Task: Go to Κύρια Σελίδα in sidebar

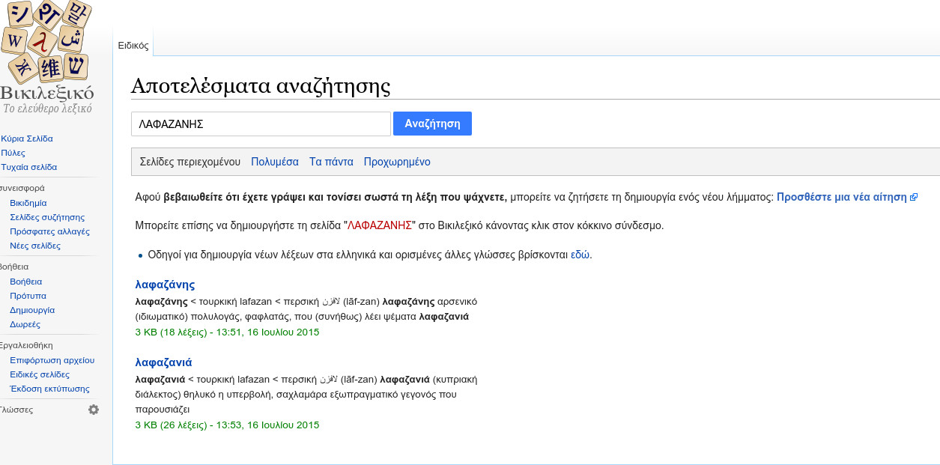Action: pyautogui.click(x=27, y=139)
